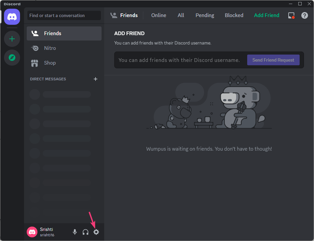Screen dimensions: 314x241
Task: Open the Pending friend requests tab
Action: (x=204, y=15)
